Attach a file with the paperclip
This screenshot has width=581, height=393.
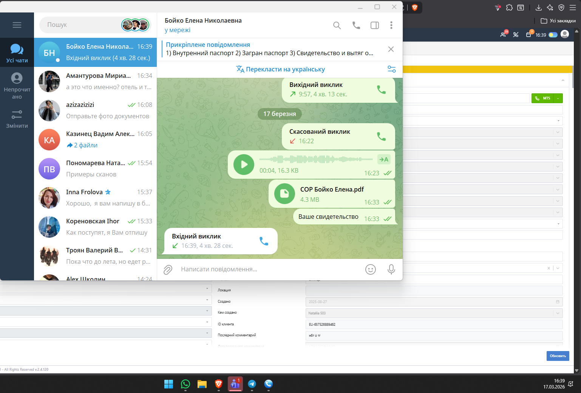[x=168, y=269]
